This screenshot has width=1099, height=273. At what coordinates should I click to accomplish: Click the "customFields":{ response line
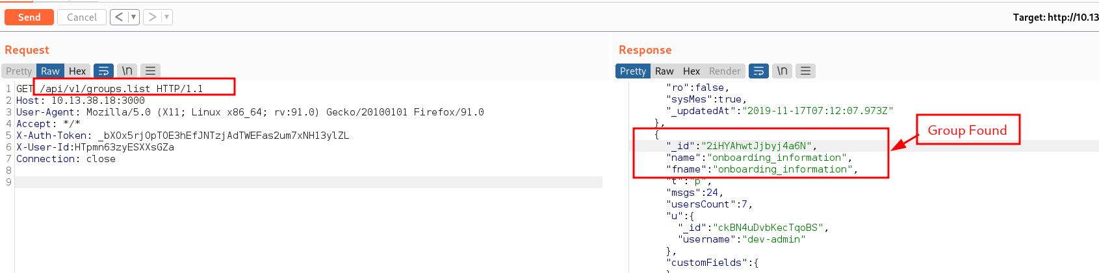[712, 263]
